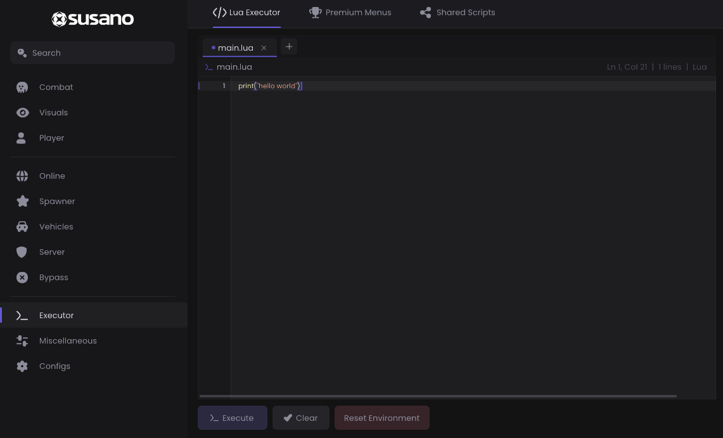Select the main.lua editor tab
The image size is (723, 438).
tap(235, 48)
